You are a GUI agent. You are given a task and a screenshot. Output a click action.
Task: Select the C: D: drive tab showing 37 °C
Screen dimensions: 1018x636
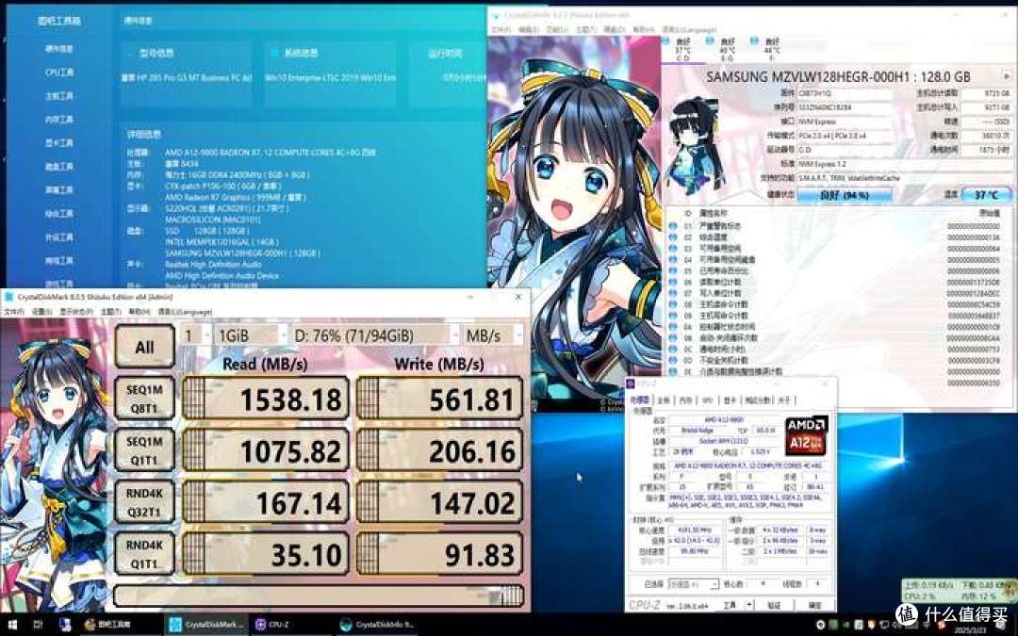(x=681, y=49)
